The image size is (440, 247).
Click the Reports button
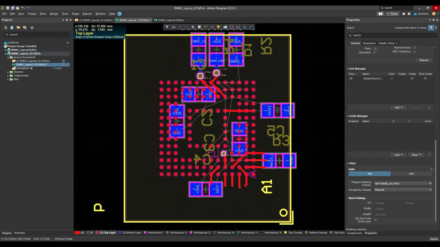click(x=424, y=60)
